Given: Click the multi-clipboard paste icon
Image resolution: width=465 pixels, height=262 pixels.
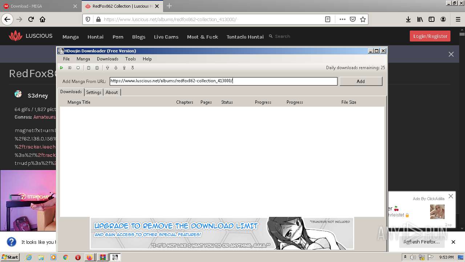Looking at the screenshot, I should [97, 68].
